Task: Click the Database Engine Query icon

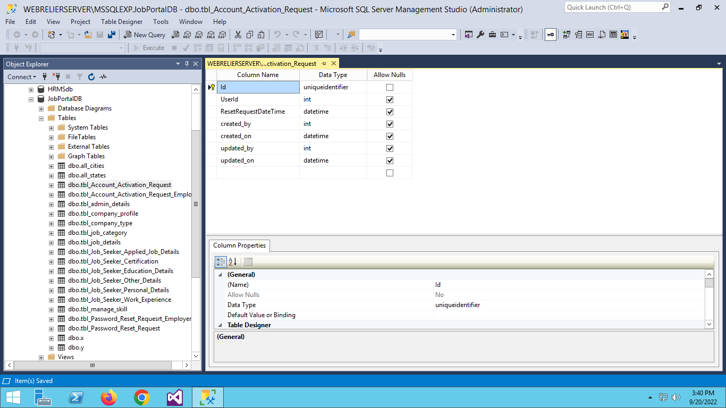Action: point(175,35)
